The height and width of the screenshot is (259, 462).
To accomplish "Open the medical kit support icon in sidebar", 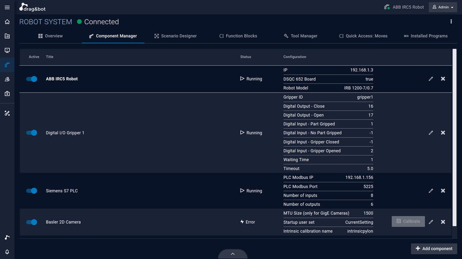I will click(7, 94).
